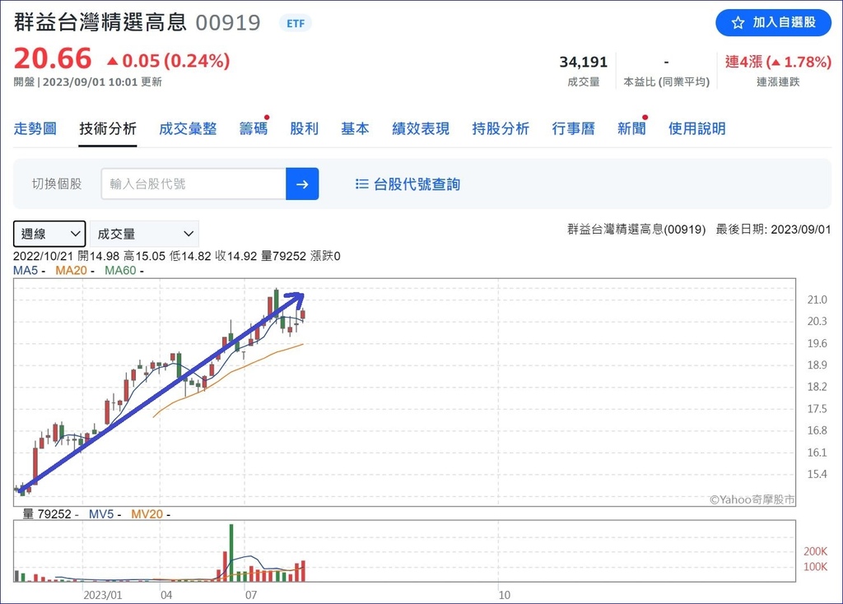
Task: Click the 200K volume axis label
Action: [815, 551]
